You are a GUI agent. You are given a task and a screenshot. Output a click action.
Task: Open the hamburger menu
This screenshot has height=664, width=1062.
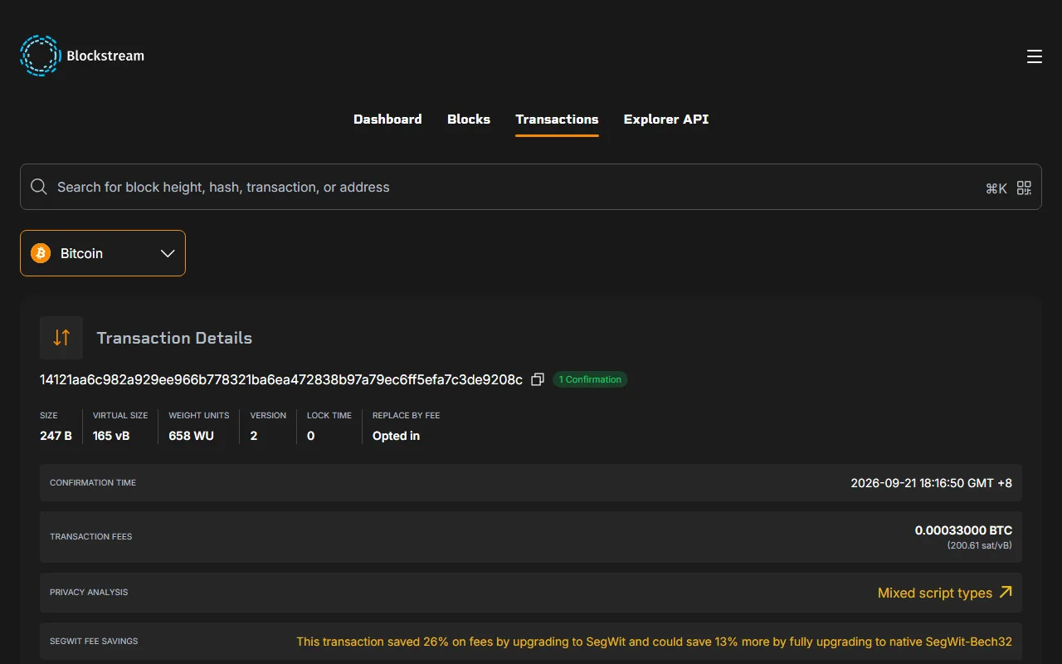(x=1034, y=56)
